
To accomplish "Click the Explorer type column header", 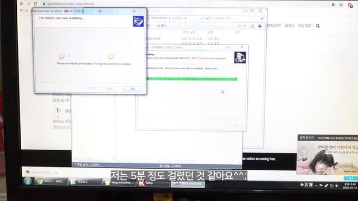I will pyautogui.click(x=210, y=32).
